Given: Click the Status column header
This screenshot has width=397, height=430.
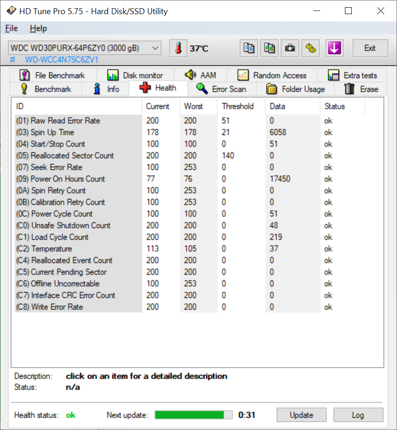Looking at the screenshot, I should [342, 106].
